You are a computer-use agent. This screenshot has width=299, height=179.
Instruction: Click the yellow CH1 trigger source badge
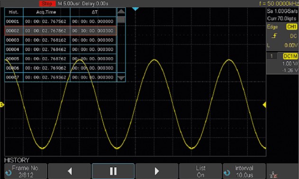291,27
